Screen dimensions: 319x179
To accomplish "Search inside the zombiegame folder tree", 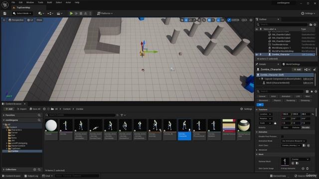I will point(39,120).
